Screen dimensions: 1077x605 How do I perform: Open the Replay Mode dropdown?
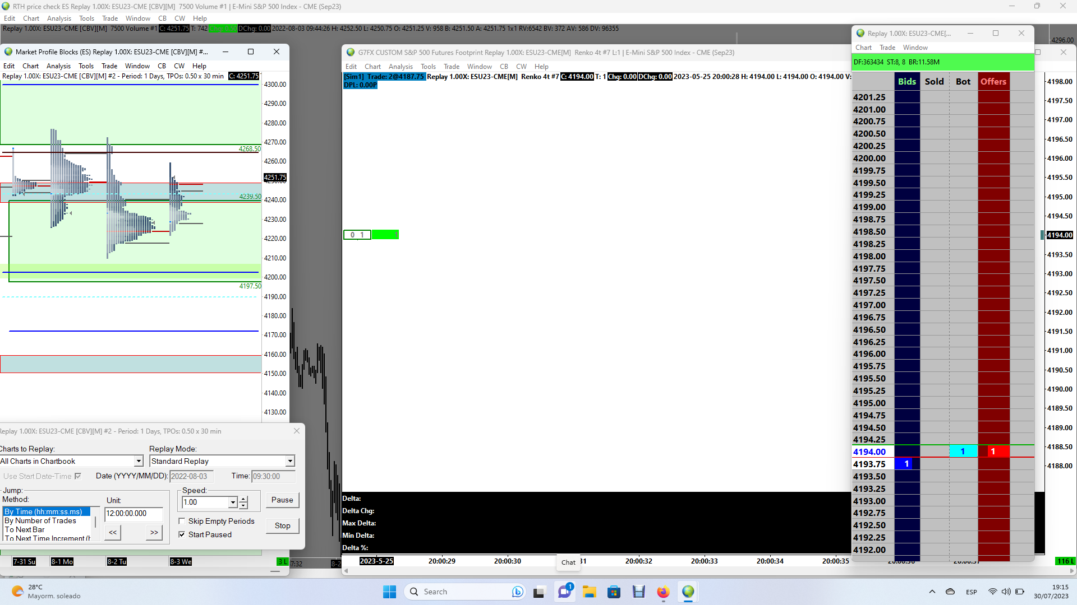pos(289,462)
